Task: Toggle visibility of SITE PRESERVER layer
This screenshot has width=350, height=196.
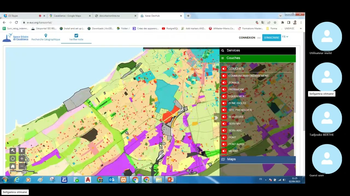Action: point(224,110)
